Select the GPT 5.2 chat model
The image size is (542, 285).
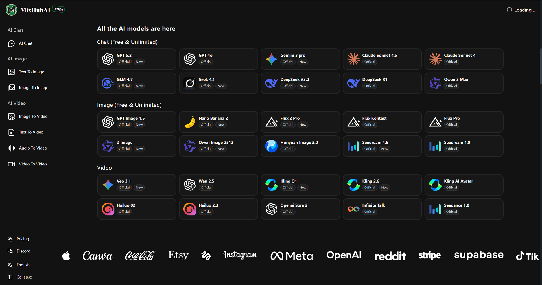[137, 59]
